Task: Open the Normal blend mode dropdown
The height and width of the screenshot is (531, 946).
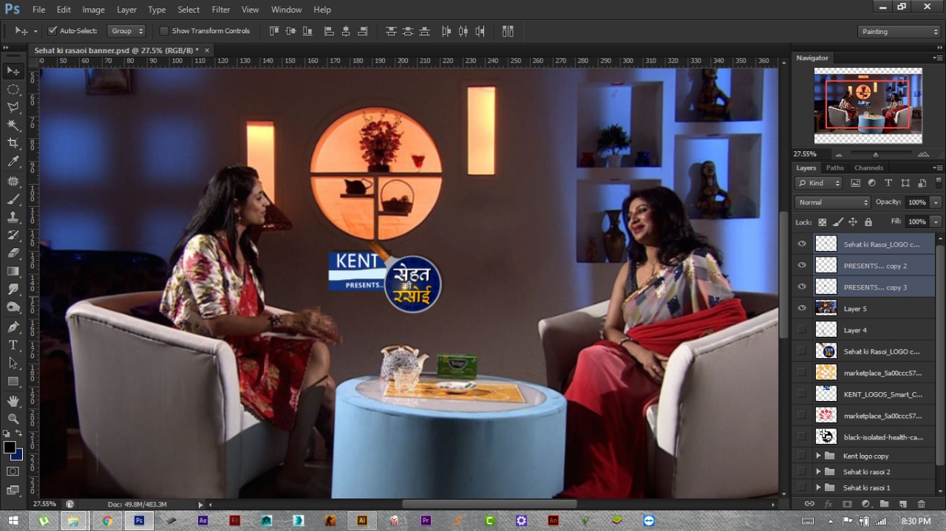Action: 832,202
